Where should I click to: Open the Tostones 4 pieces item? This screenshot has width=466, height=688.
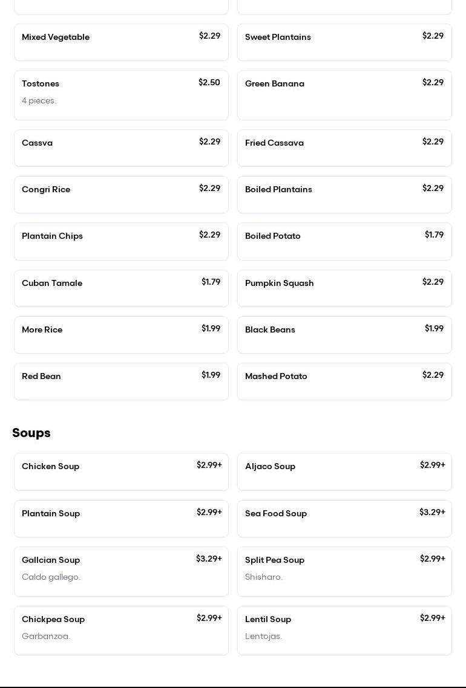(121, 95)
